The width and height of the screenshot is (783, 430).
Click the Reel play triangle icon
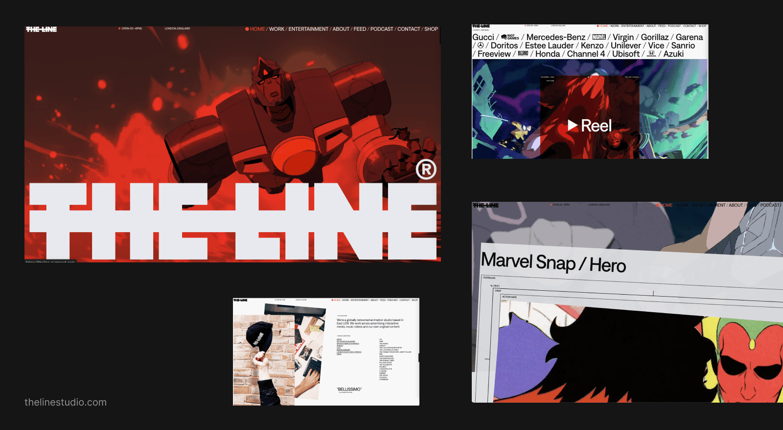(573, 126)
